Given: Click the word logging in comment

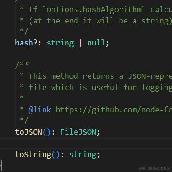Looking at the screenshot, I should point(157,88).
